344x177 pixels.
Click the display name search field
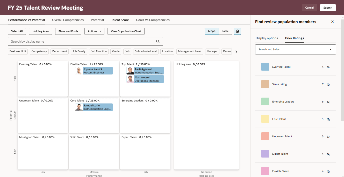[x=78, y=41]
